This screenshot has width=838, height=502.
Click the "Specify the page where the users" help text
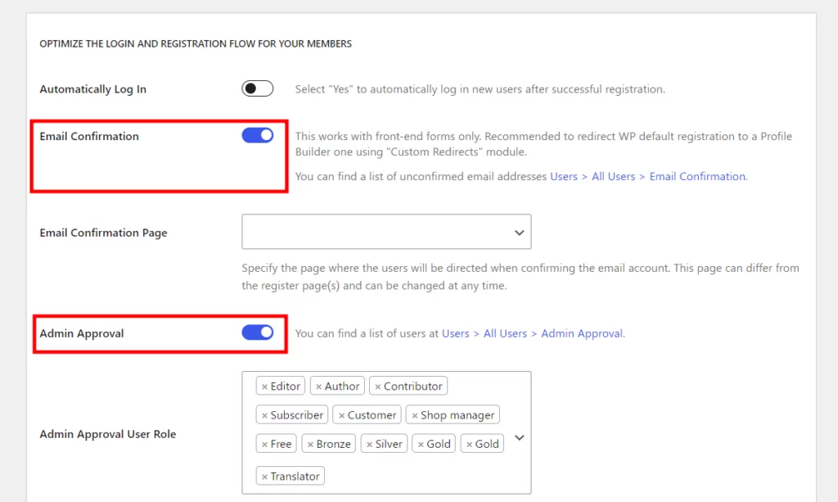pos(520,277)
